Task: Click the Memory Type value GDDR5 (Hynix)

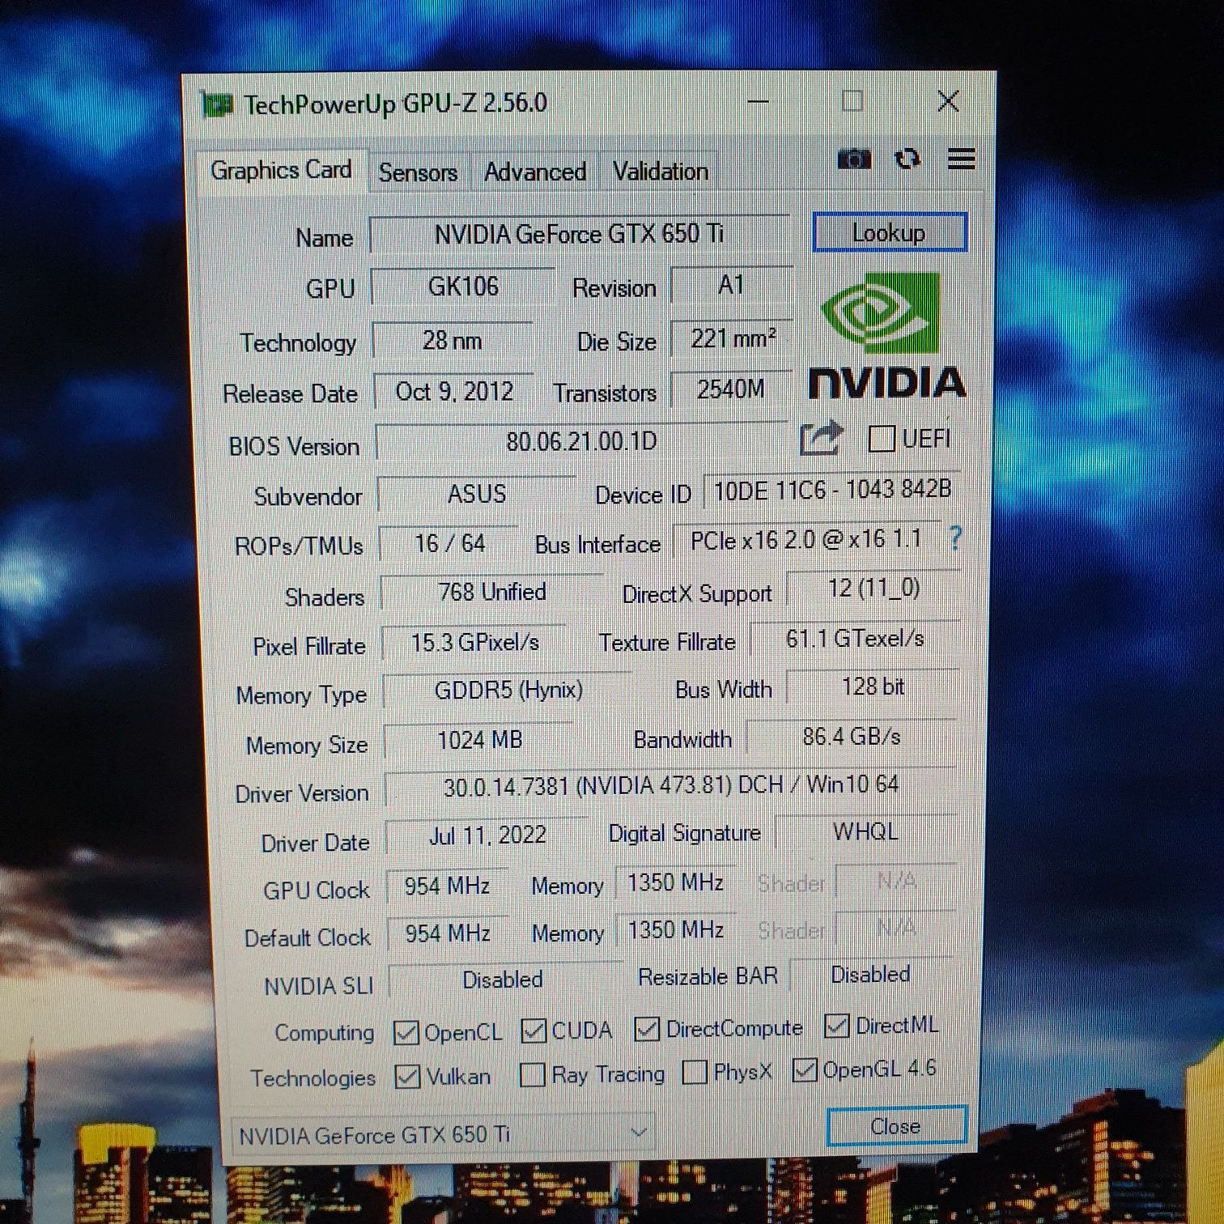Action: coord(508,691)
